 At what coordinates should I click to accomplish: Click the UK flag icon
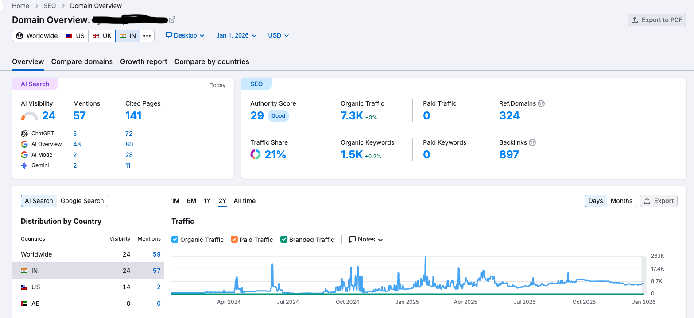tap(96, 36)
